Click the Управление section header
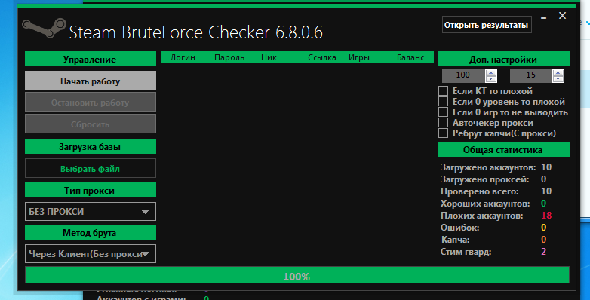 pos(91,59)
